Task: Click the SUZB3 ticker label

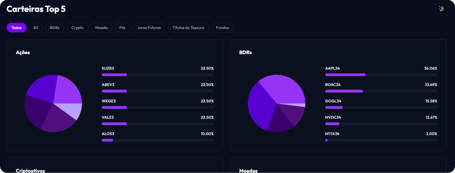Action: pos(108,68)
